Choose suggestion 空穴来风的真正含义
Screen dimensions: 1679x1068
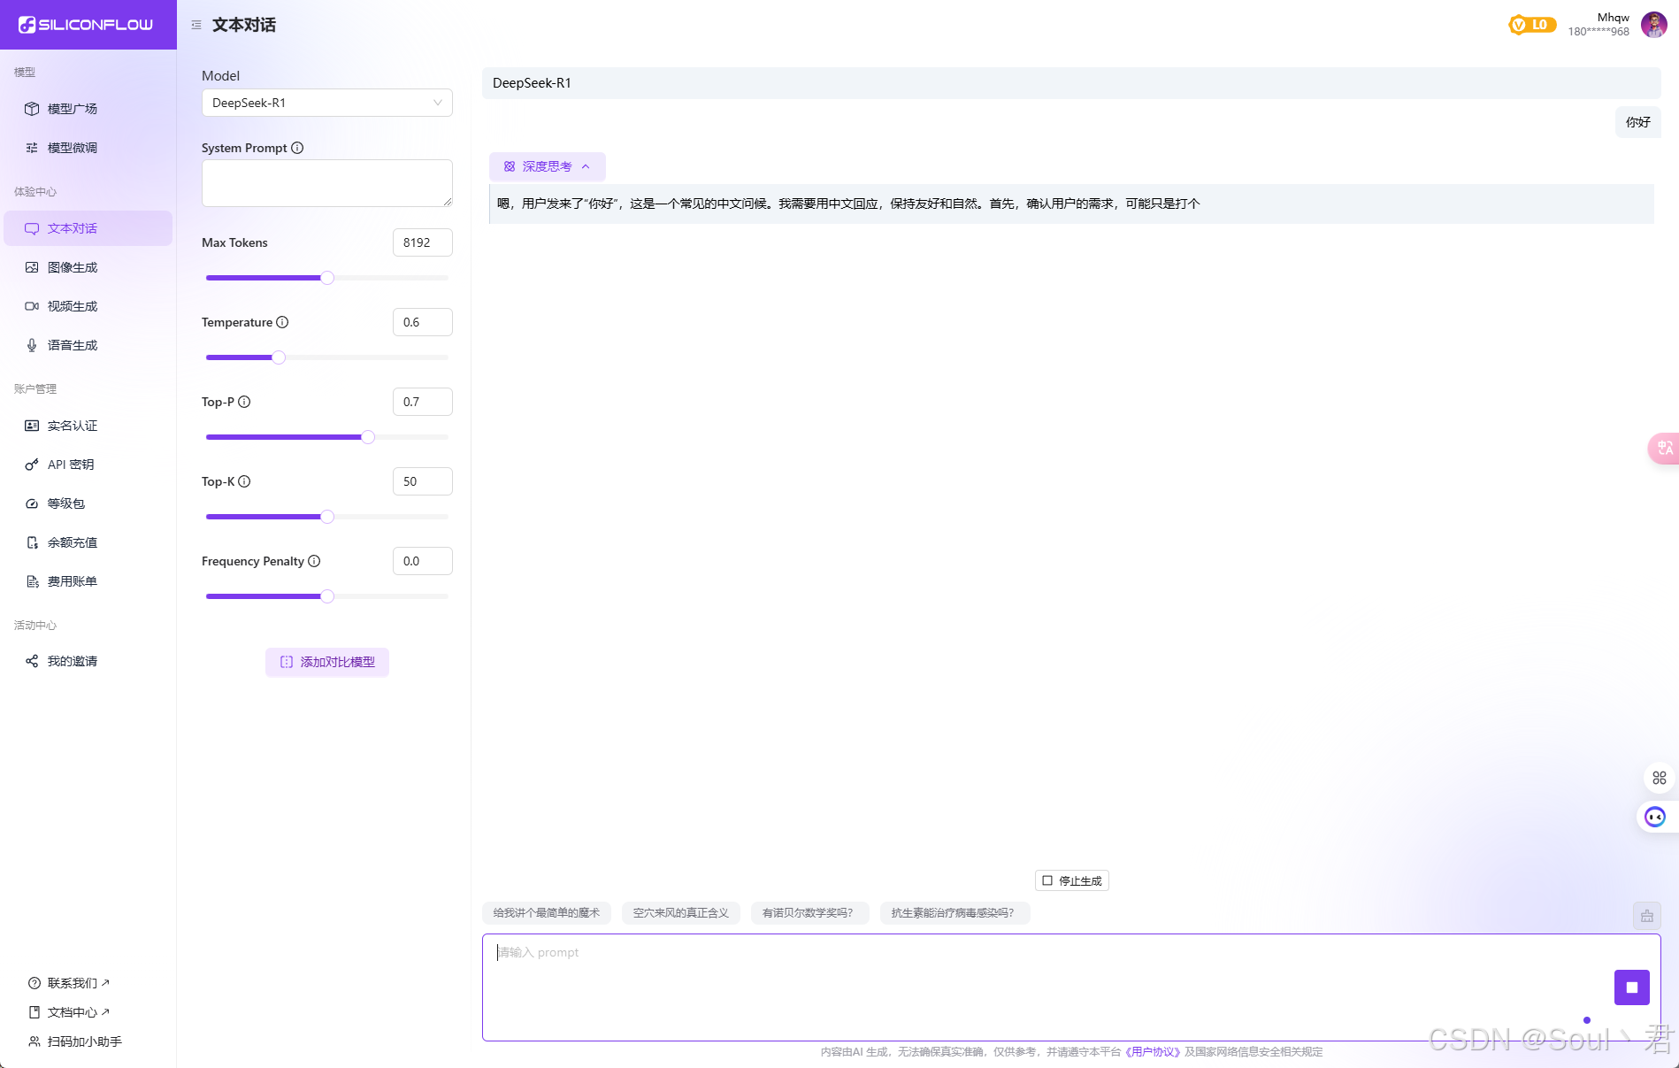click(681, 913)
